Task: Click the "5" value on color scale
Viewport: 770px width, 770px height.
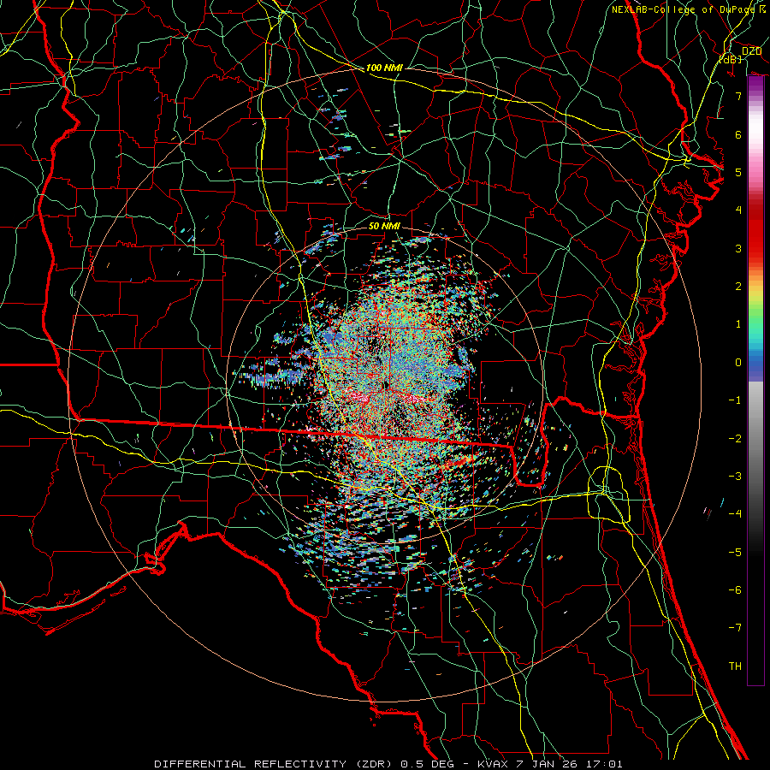Action: 738,172
